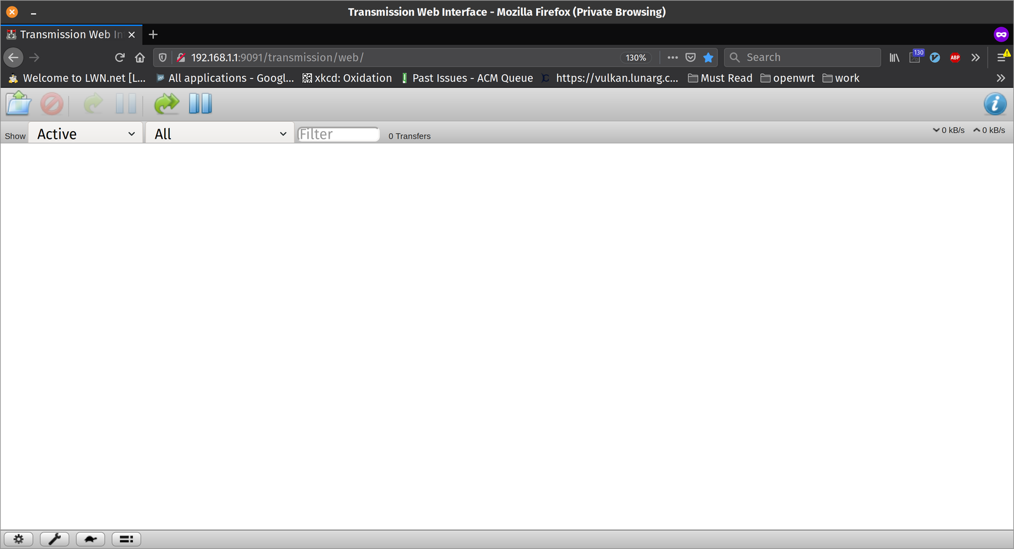Go back to previous page

(x=13, y=58)
